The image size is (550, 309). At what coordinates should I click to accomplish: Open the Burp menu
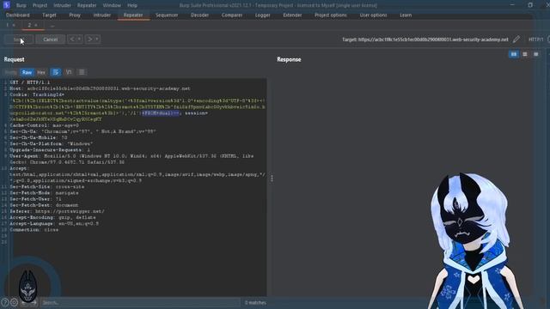21,5
